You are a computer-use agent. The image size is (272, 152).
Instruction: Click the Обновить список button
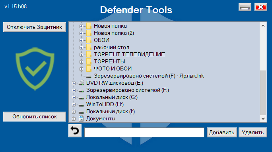tap(35, 117)
